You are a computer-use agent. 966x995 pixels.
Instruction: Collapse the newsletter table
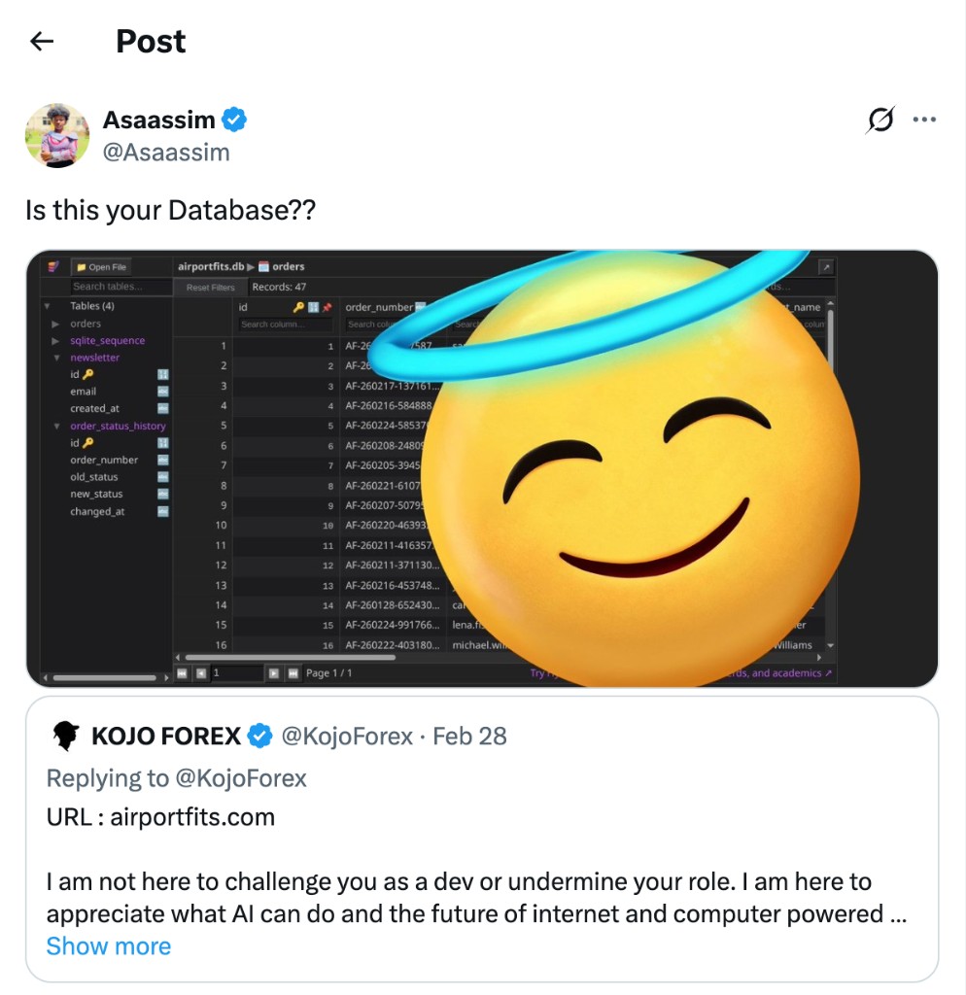[57, 358]
